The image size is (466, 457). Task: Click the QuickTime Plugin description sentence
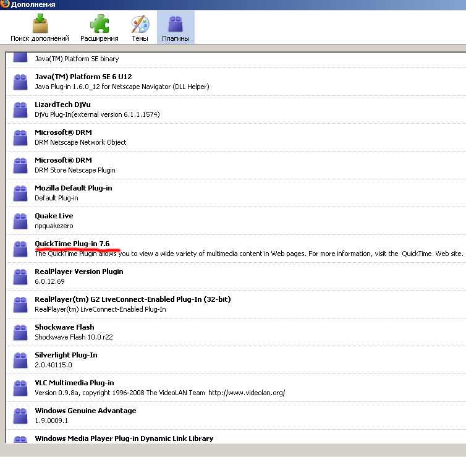pos(248,254)
